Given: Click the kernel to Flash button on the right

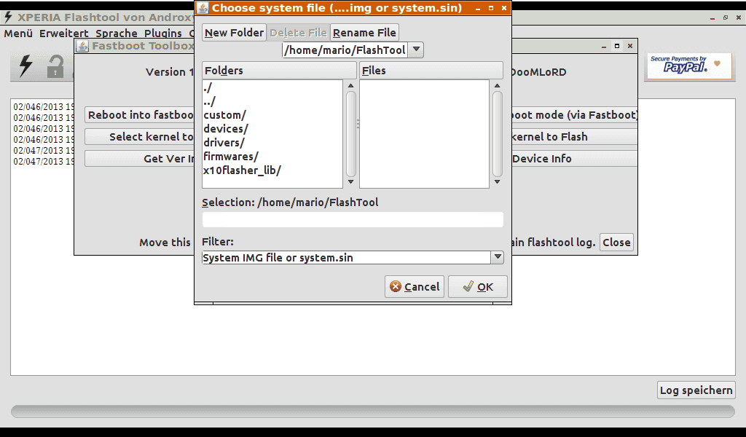Looking at the screenshot, I should [x=575, y=137].
